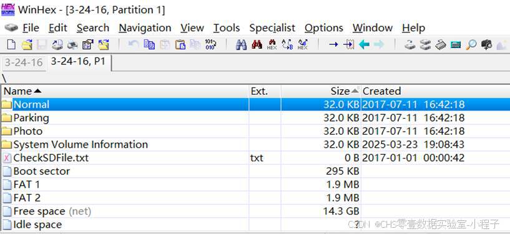Viewport: 510px width, 234px height.
Task: Click the CheckSDFile.txt file type icon
Action: 6,158
